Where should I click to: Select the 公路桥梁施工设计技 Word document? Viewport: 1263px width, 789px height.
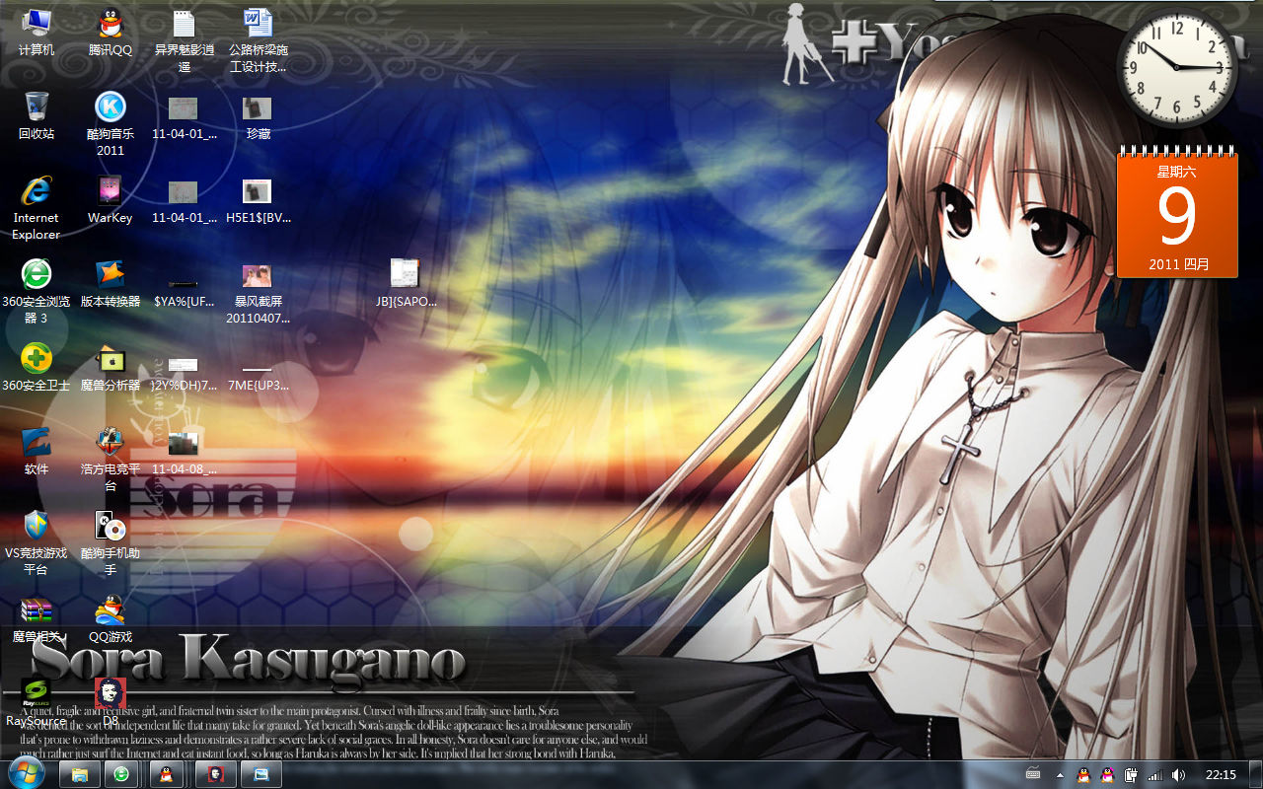[x=258, y=40]
